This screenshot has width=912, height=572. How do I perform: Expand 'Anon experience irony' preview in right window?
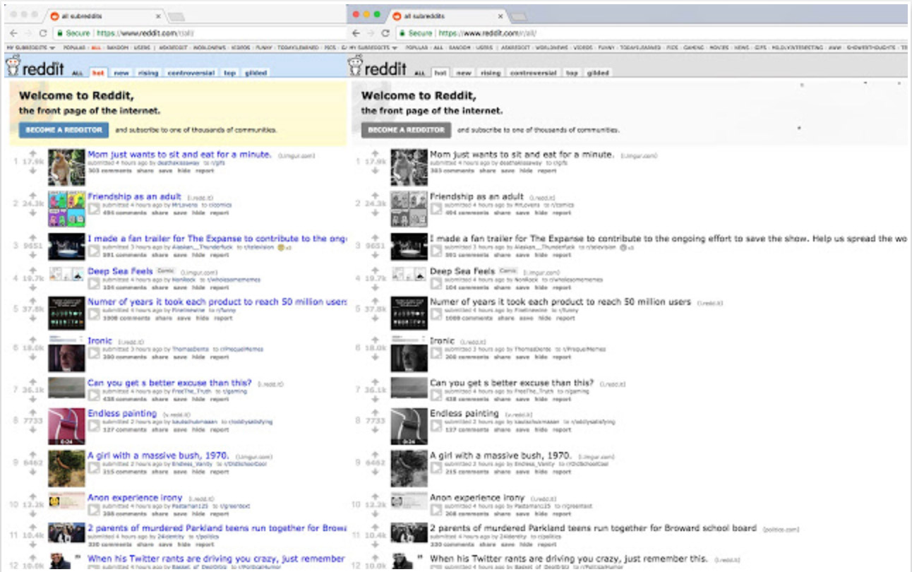pos(436,510)
